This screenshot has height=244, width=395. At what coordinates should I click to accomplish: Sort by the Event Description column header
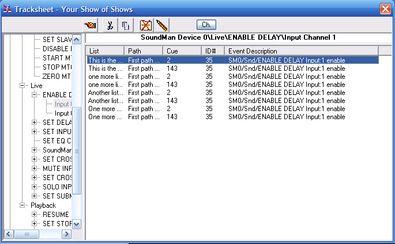[302, 51]
